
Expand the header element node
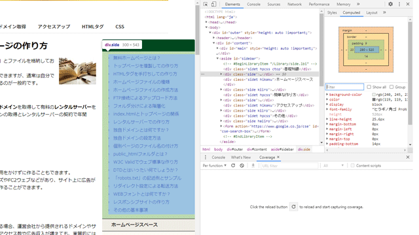pos(214,38)
